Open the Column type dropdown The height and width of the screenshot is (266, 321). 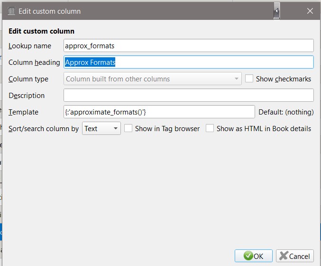click(152, 79)
